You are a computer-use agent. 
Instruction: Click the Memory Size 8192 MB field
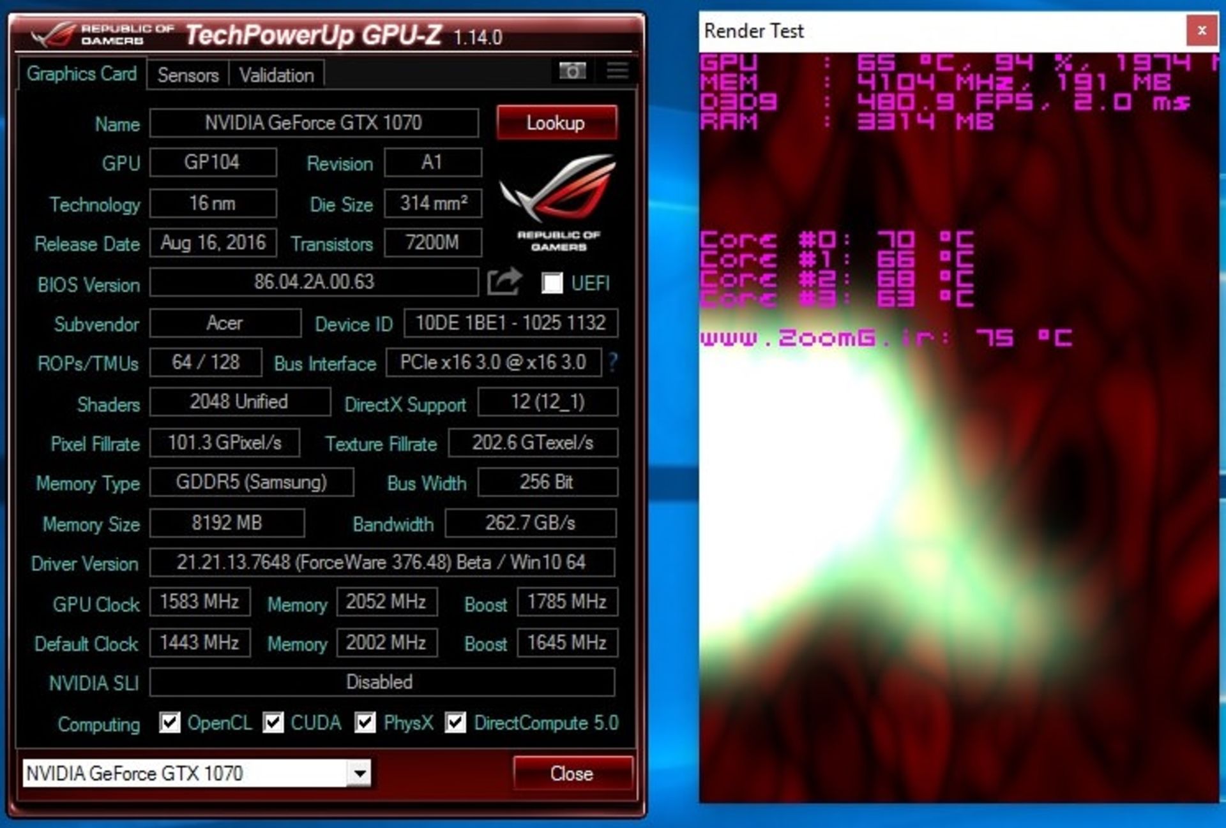[227, 523]
